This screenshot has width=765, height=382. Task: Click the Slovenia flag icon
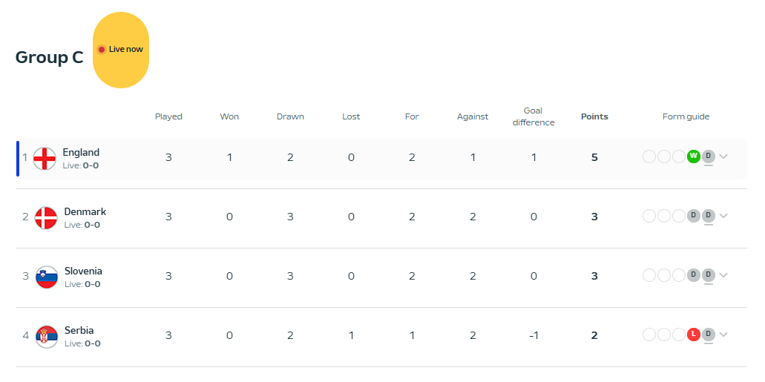pos(46,277)
